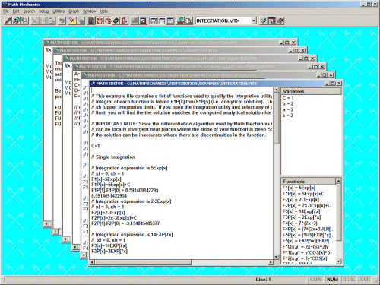Image resolution: width=380 pixels, height=285 pixels.
Task: Toggle the CAPS status bar indicator
Action: (x=316, y=280)
